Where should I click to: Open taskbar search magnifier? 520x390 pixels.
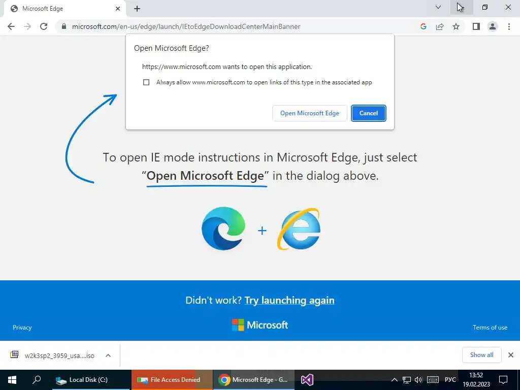(37, 380)
